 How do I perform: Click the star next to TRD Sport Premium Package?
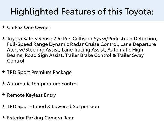[x=3, y=72]
